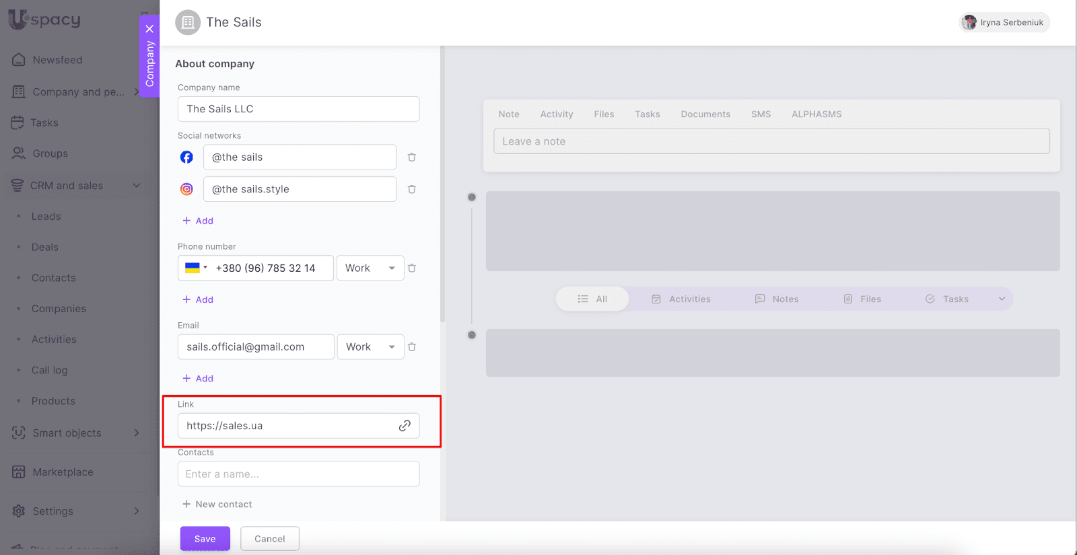
Task: Show All timeline items
Action: [592, 299]
